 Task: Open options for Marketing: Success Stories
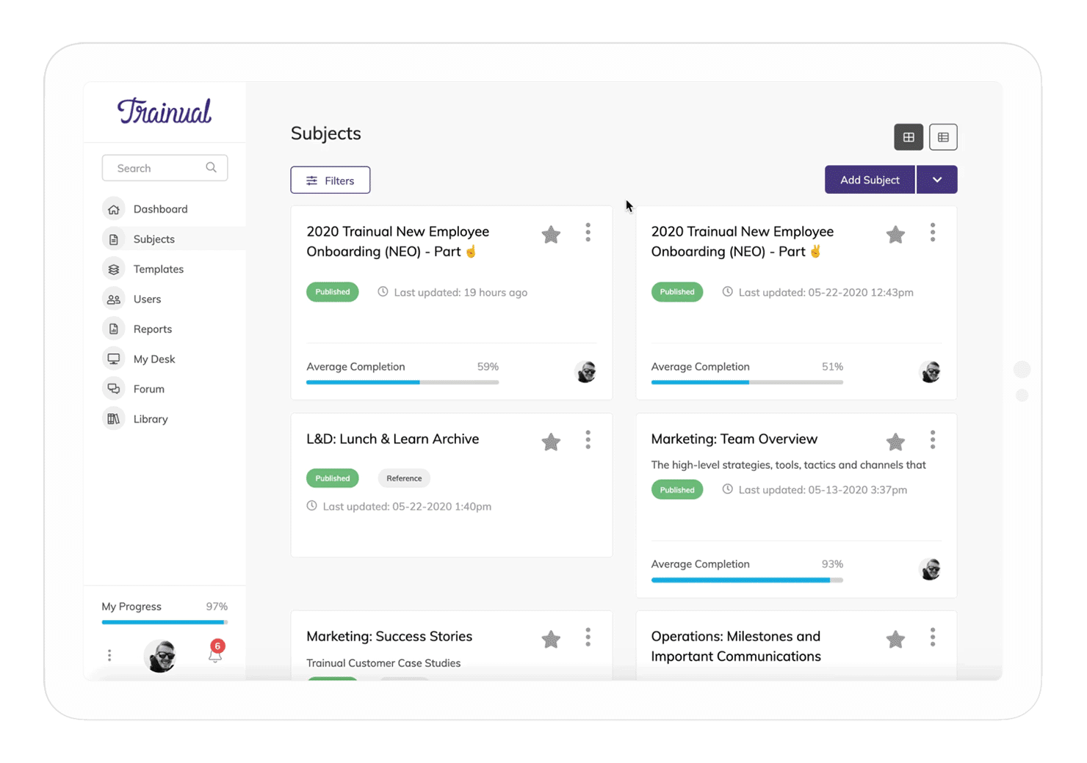(588, 637)
